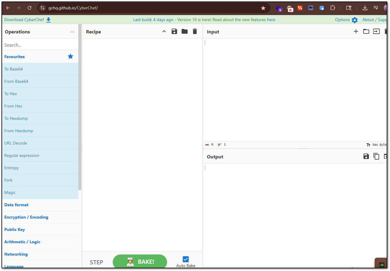This screenshot has width=390, height=271.
Task: Select the Fork operation
Action: (40, 180)
